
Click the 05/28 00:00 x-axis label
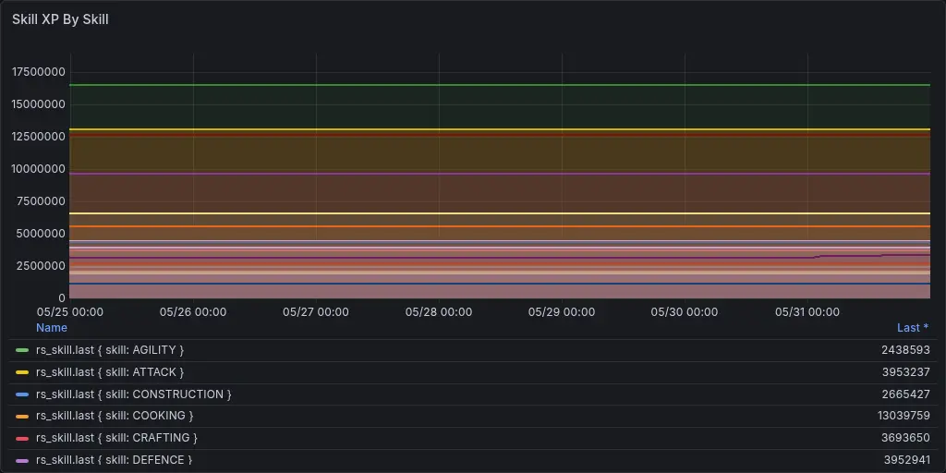tap(439, 312)
